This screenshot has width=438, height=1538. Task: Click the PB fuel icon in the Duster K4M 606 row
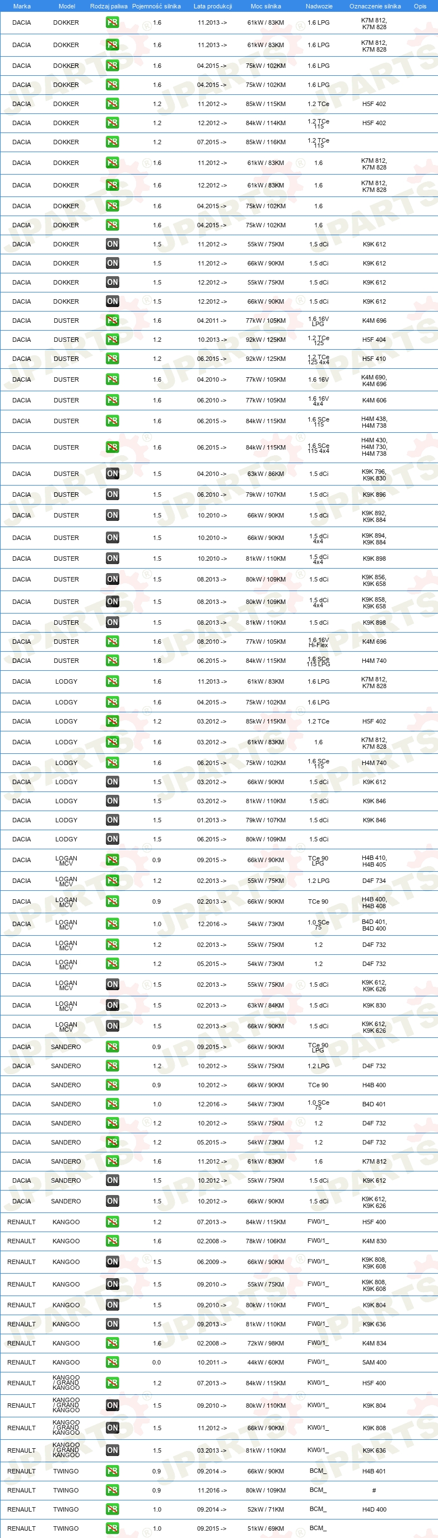(x=112, y=401)
